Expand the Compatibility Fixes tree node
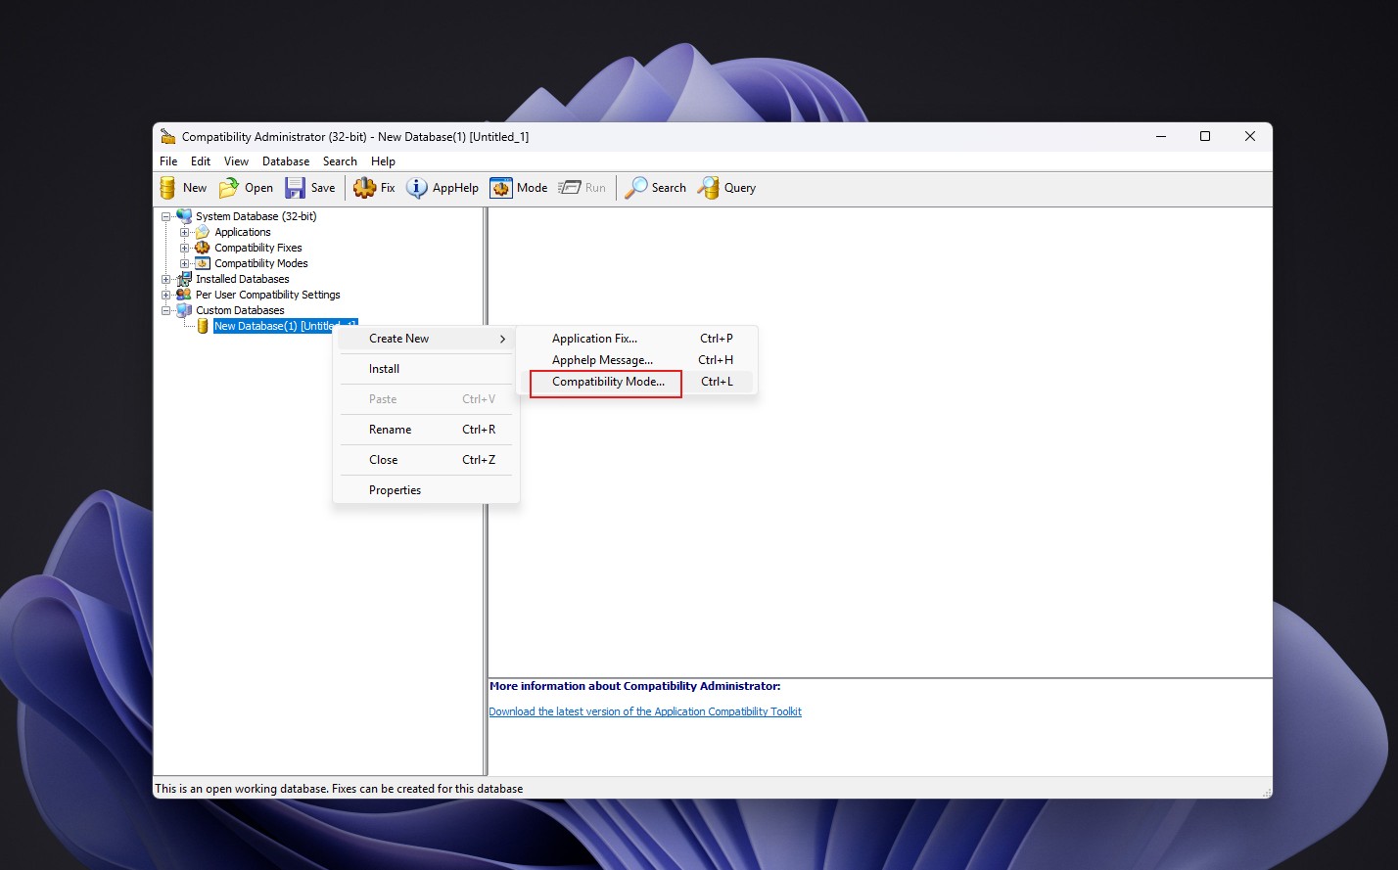This screenshot has height=870, width=1398. [184, 248]
